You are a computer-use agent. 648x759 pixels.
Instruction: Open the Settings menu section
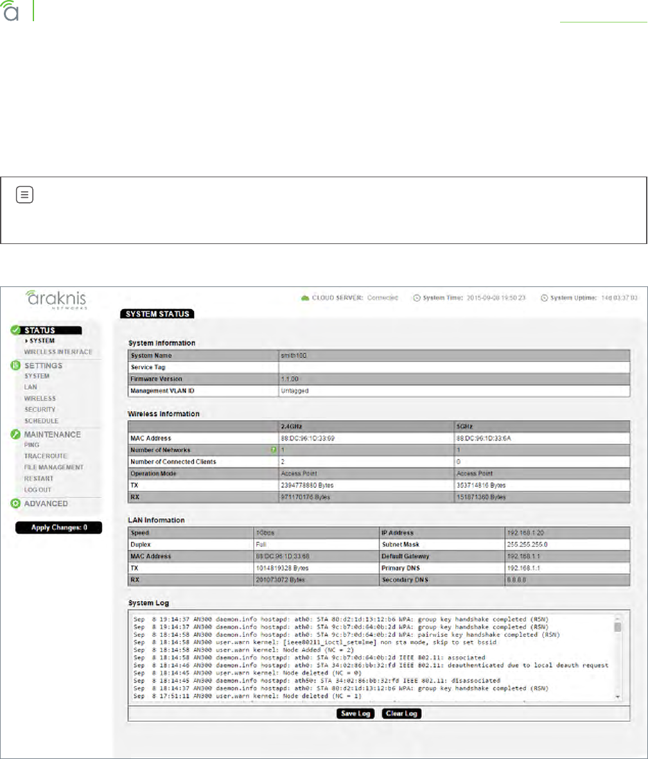pos(44,365)
